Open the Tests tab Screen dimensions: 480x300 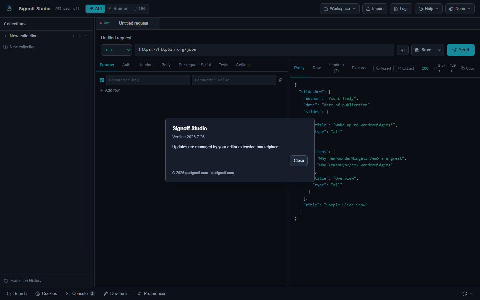[224, 65]
